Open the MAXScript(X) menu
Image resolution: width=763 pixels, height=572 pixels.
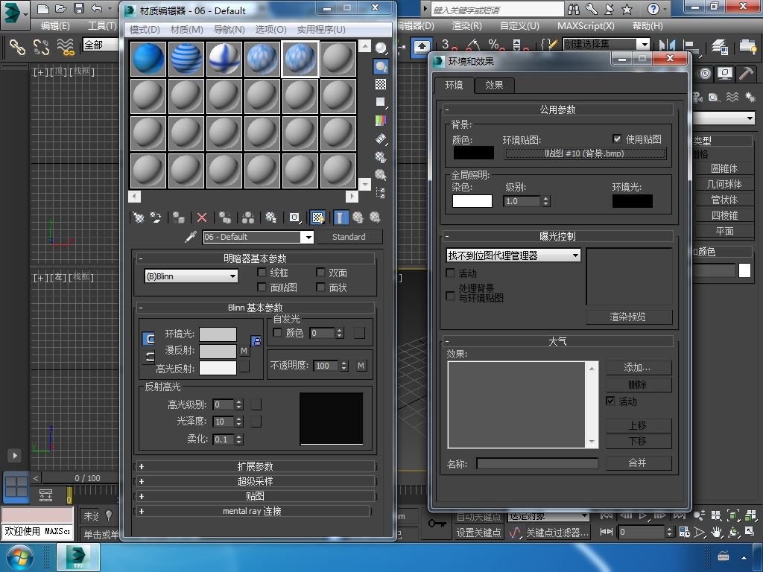(x=586, y=26)
